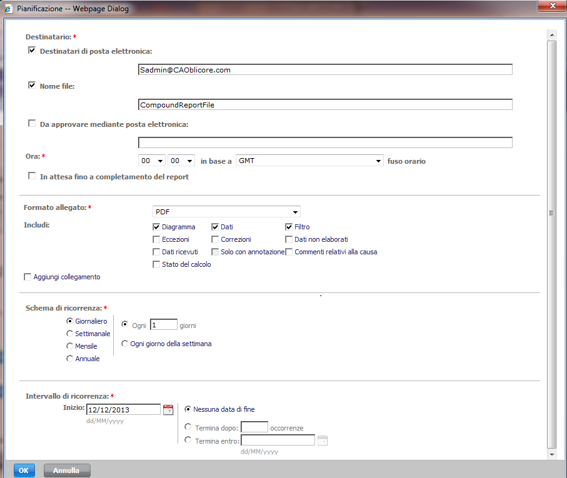The height and width of the screenshot is (478, 567).
Task: Choose Annuale recurrence pattern
Action: coord(69,358)
